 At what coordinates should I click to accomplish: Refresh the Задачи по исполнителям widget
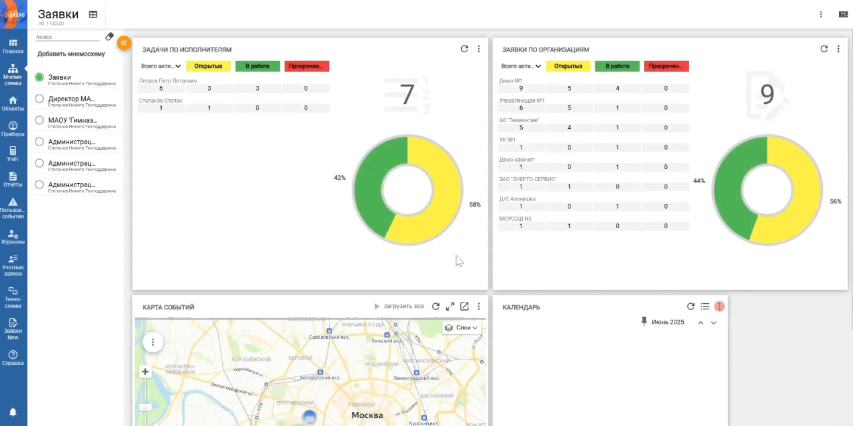464,49
